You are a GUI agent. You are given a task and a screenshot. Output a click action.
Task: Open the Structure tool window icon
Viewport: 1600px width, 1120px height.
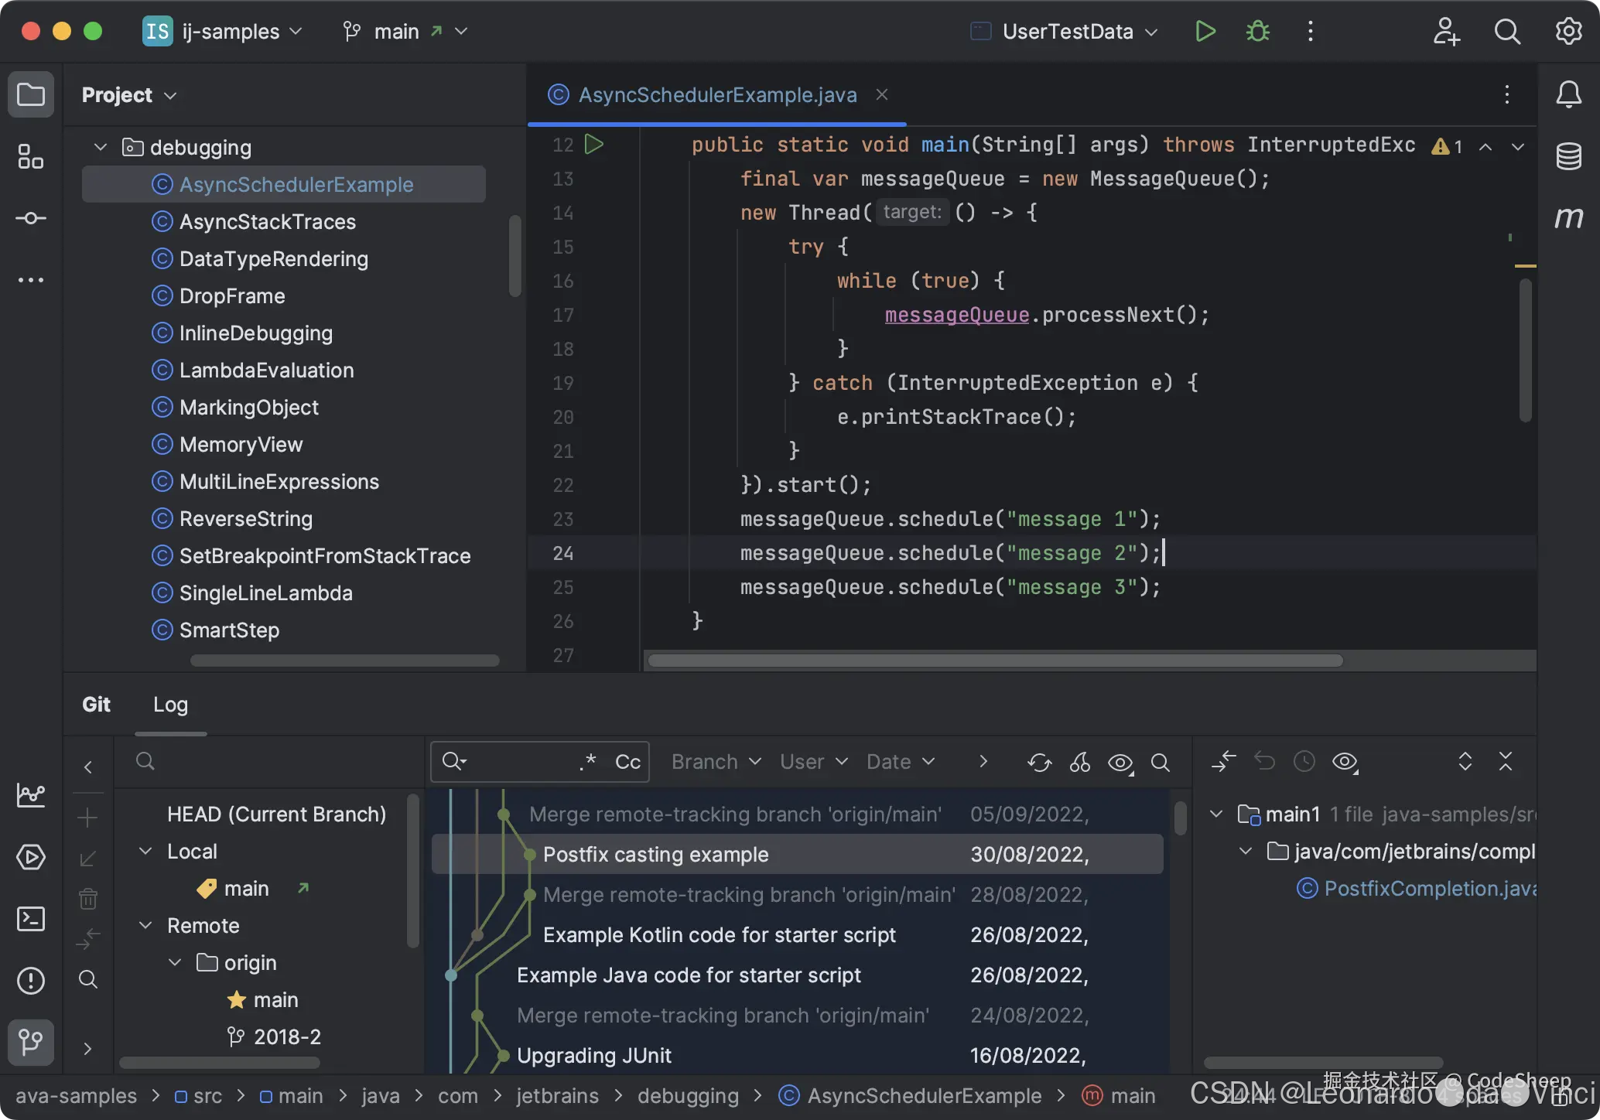click(31, 157)
